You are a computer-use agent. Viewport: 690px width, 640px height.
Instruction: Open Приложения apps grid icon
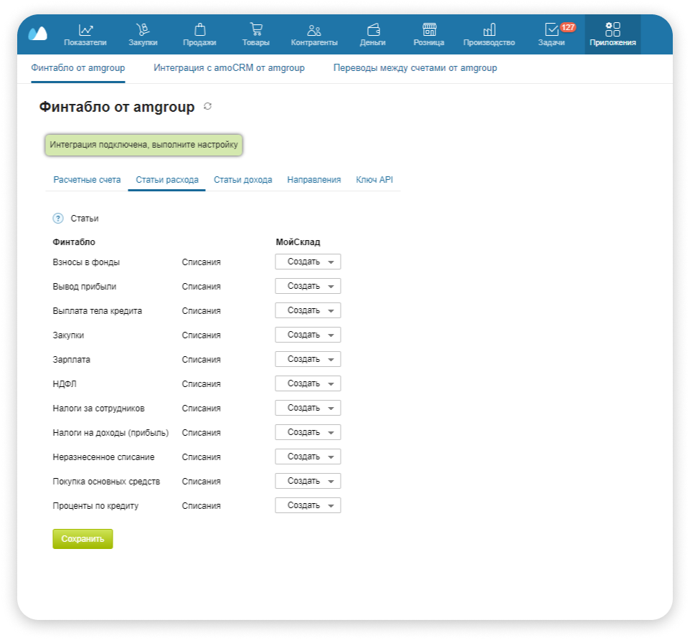613,29
